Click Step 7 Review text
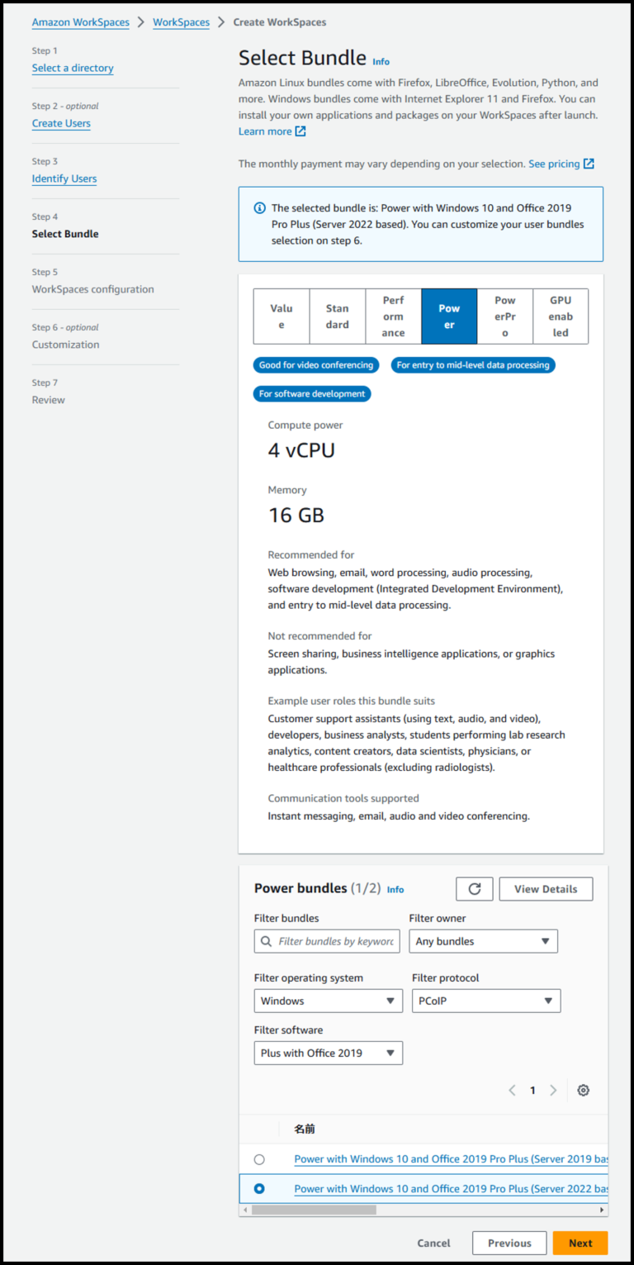Screen dimensions: 634x1265 click(48, 400)
